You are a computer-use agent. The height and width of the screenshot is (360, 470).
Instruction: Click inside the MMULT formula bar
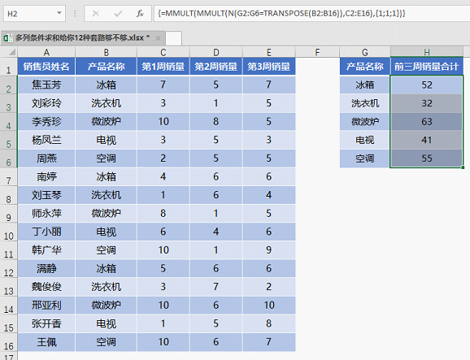311,13
